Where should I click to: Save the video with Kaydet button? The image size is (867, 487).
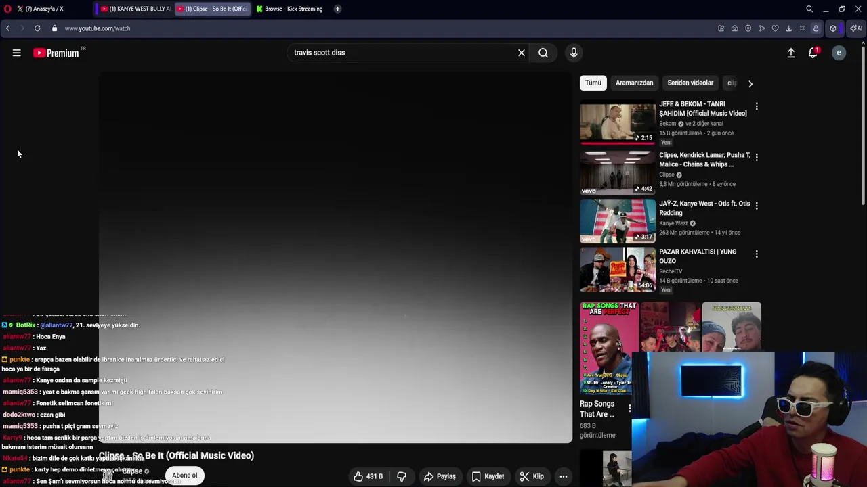coord(488,476)
